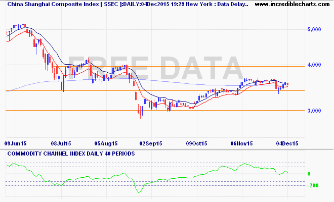Select the 05Aug15 date label
Image resolution: width=334 pixels, height=202 pixels.
click(x=106, y=144)
